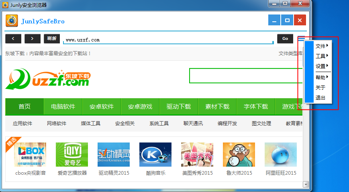Click the 应用软件 category link

pos(22,124)
